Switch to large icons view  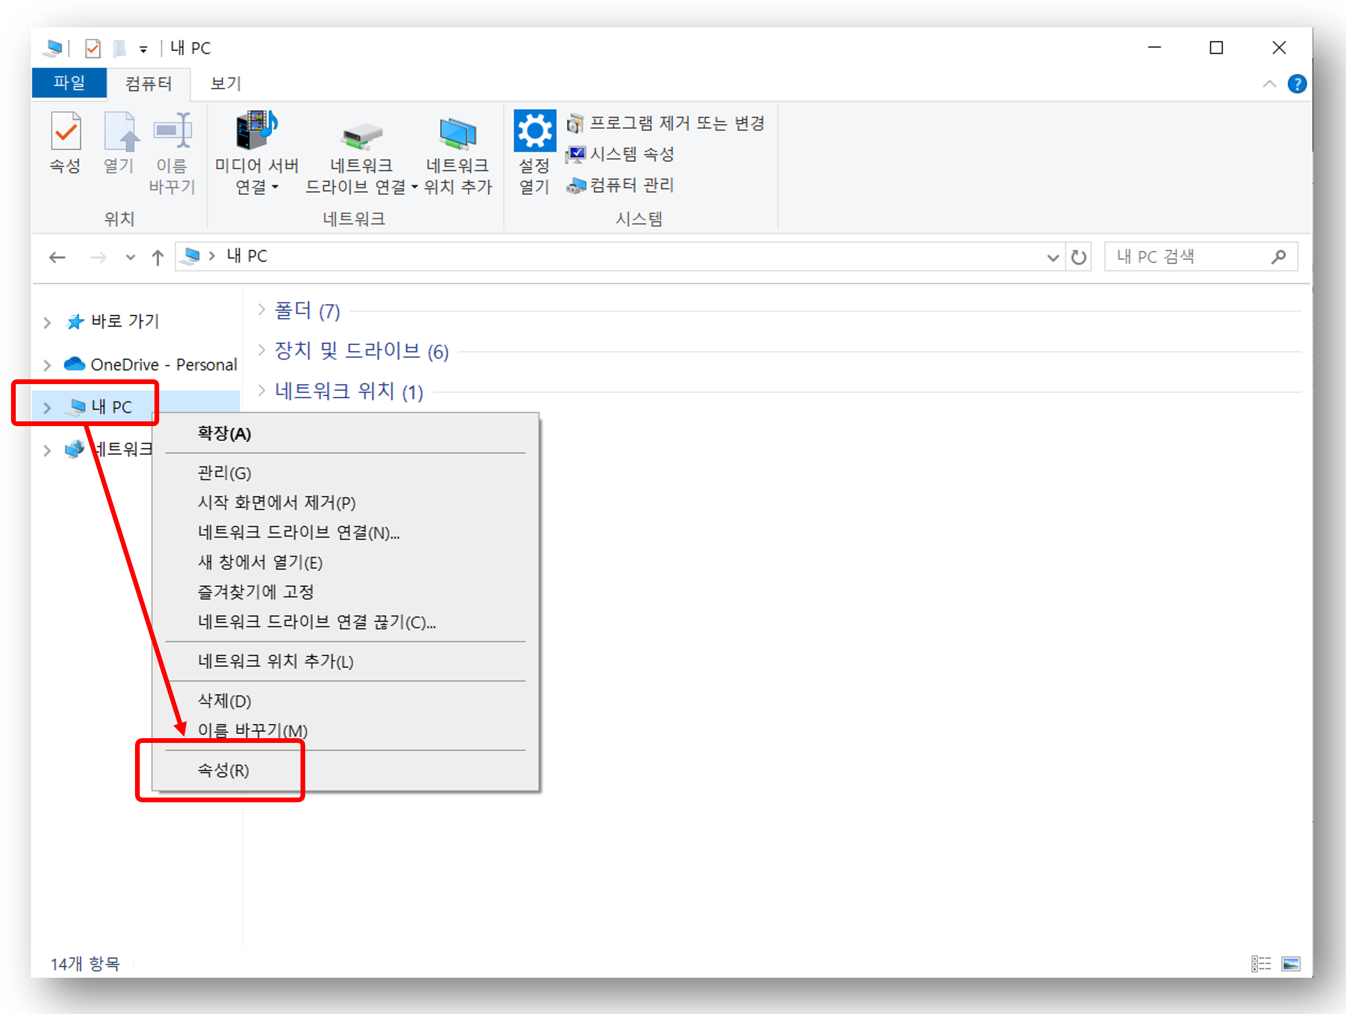tap(1291, 964)
